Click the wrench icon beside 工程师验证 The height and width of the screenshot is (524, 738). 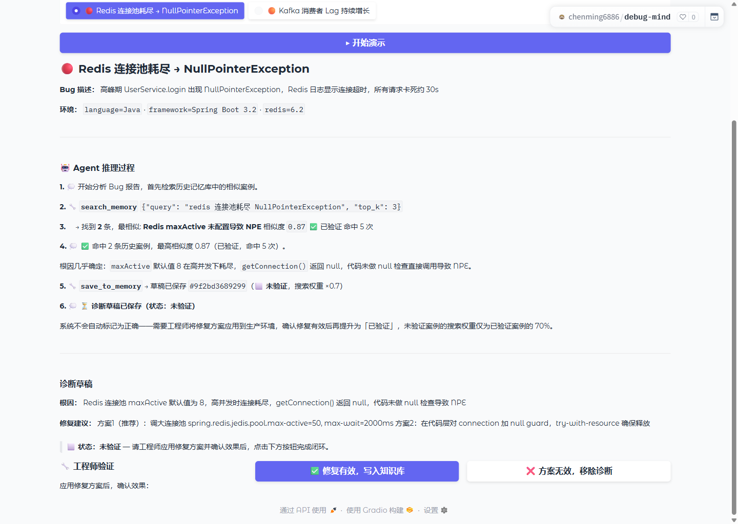click(x=65, y=466)
